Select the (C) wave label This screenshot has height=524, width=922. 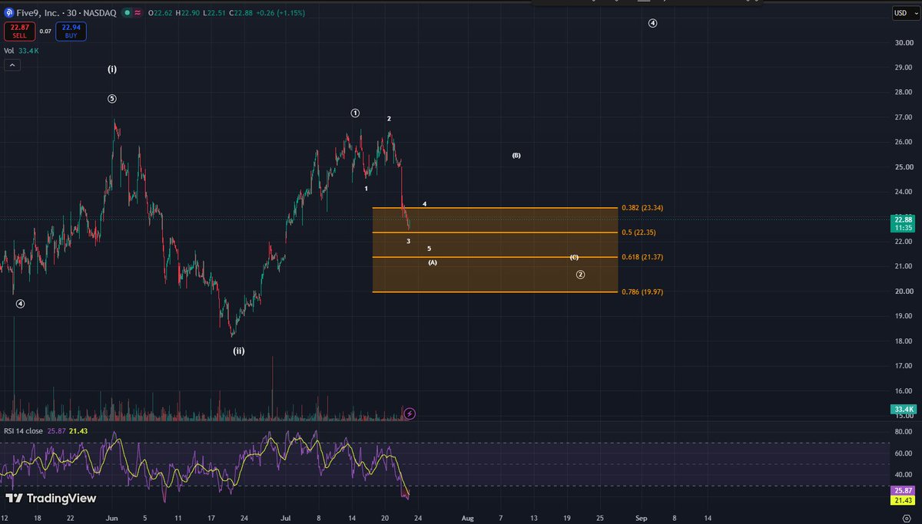click(574, 257)
